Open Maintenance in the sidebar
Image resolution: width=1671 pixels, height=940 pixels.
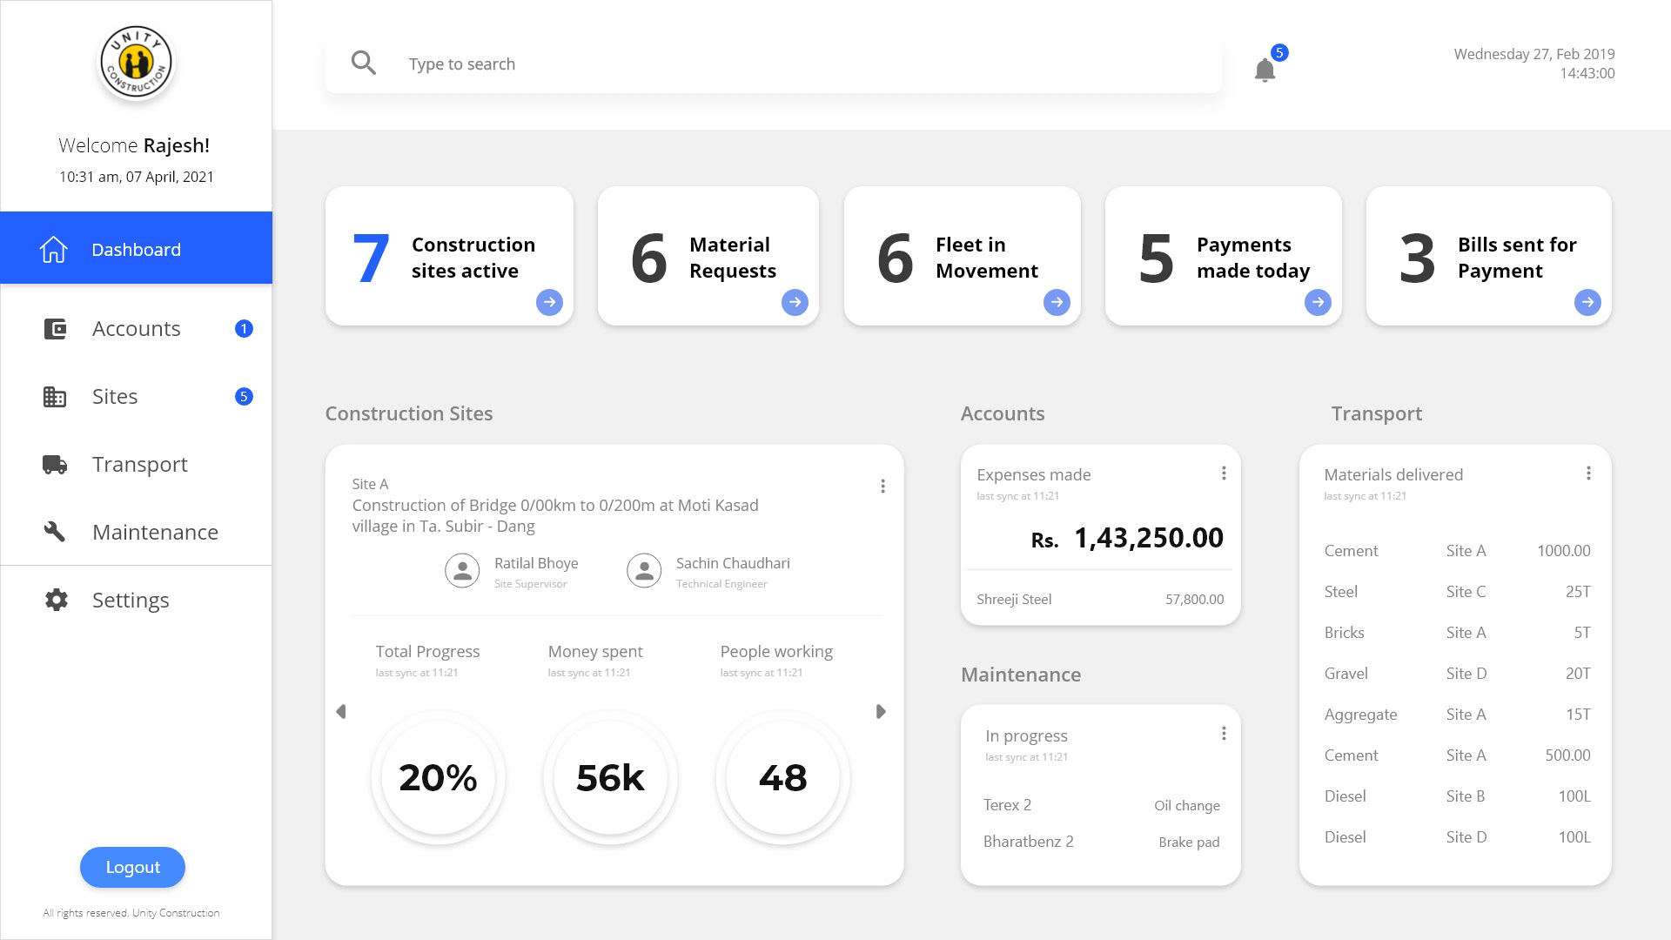pos(136,532)
